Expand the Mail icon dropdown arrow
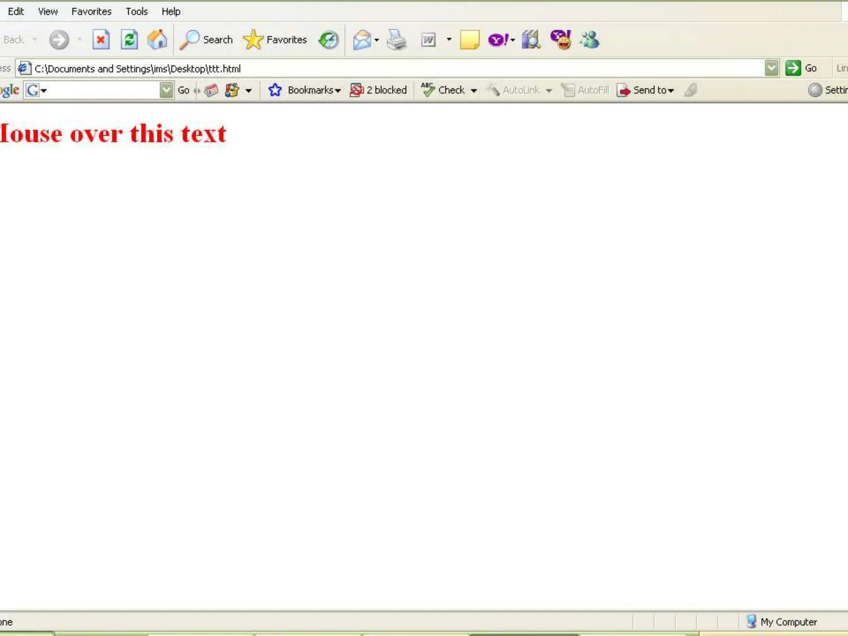848x636 pixels. point(377,40)
